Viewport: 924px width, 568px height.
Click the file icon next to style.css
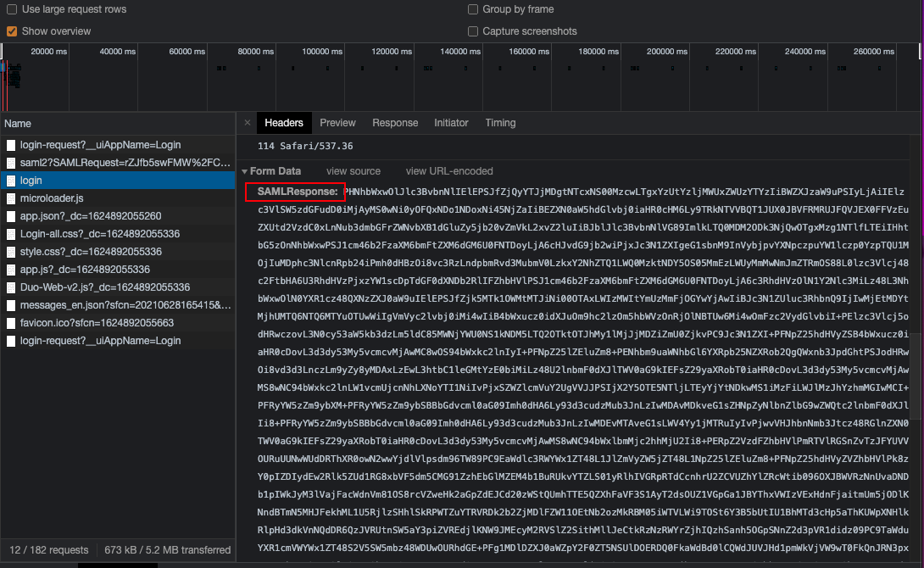pyautogui.click(x=11, y=252)
